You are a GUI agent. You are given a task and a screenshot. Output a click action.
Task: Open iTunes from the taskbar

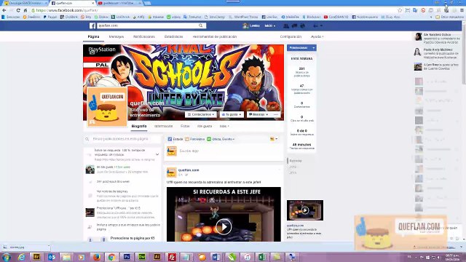[x=247, y=257]
